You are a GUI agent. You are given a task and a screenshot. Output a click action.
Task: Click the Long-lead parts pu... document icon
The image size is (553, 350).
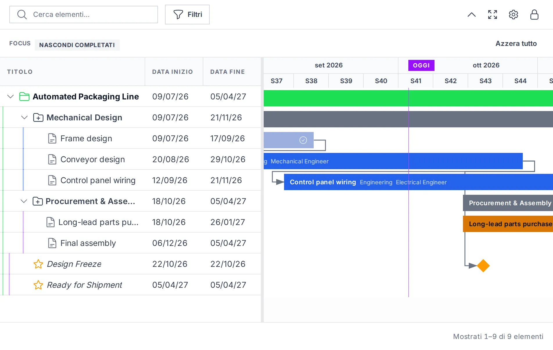click(51, 222)
